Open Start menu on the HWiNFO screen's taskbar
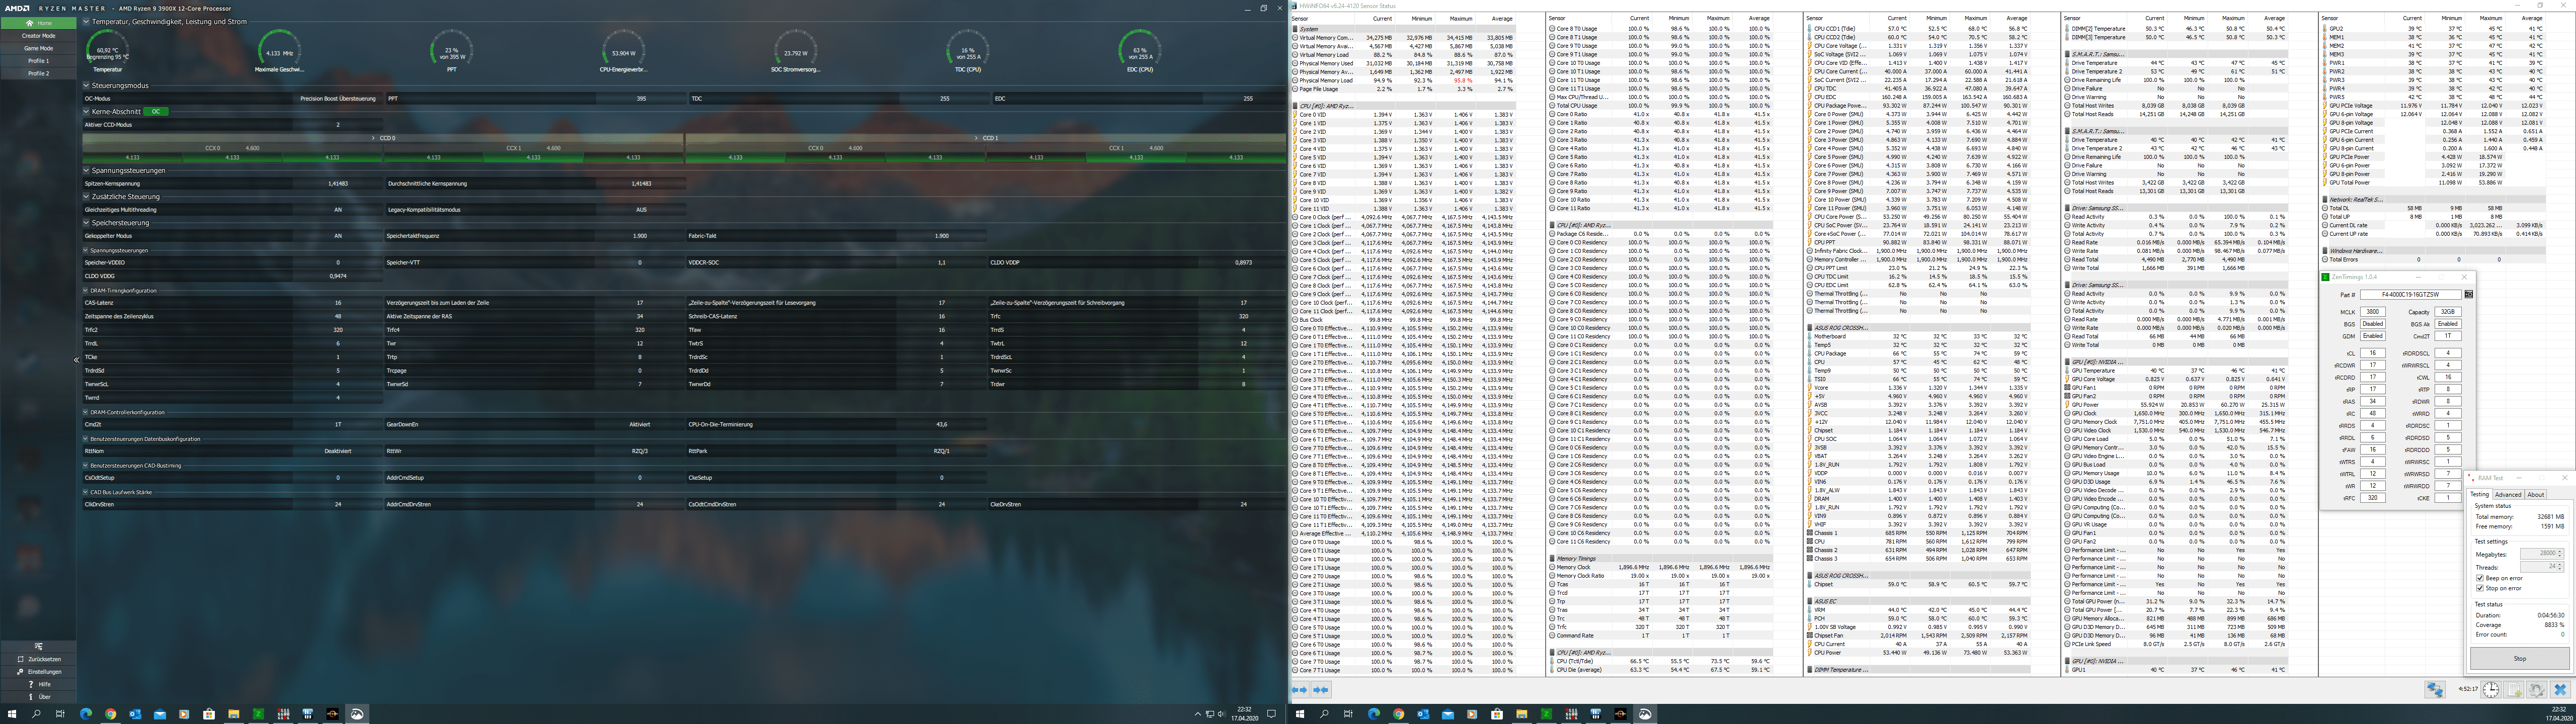Viewport: 2576px width, 724px height. click(1300, 714)
